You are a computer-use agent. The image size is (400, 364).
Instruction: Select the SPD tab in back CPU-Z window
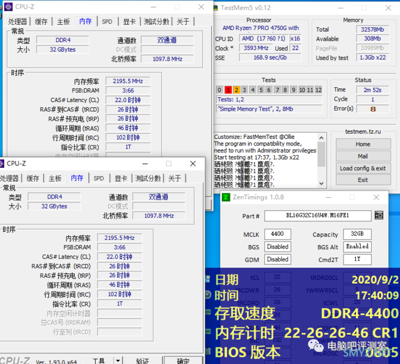coord(107,21)
